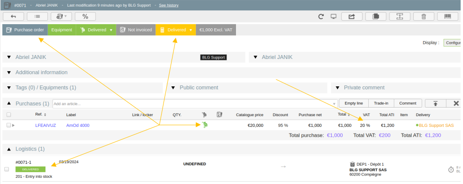Click the BLG Support black tag
This screenshot has height=184, width=463.
click(213, 58)
